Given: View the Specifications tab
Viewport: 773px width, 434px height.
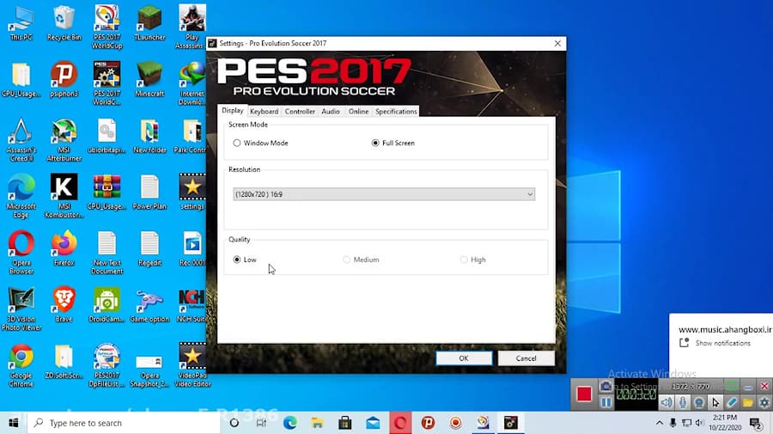Looking at the screenshot, I should pyautogui.click(x=396, y=112).
